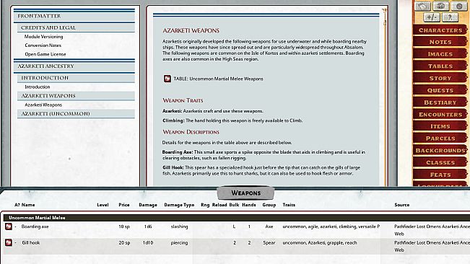Click the 1d10 damage value
The width and height of the screenshot is (470, 264).
click(148, 243)
